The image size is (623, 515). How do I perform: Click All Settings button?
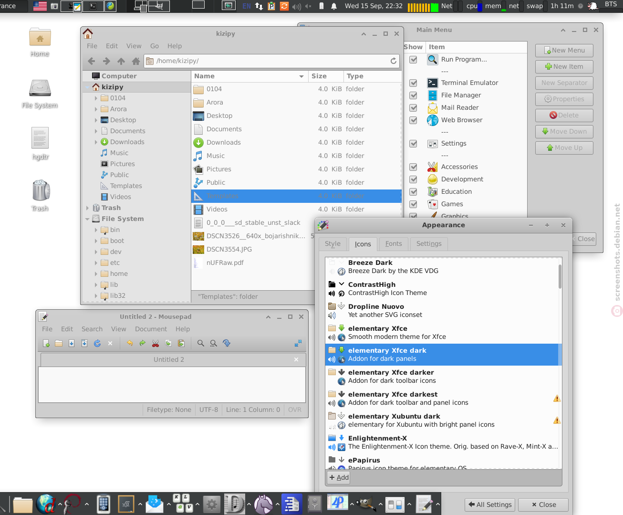click(490, 504)
